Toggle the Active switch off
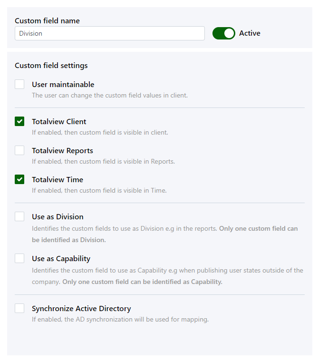Viewport: 318px width, 362px height. (223, 33)
